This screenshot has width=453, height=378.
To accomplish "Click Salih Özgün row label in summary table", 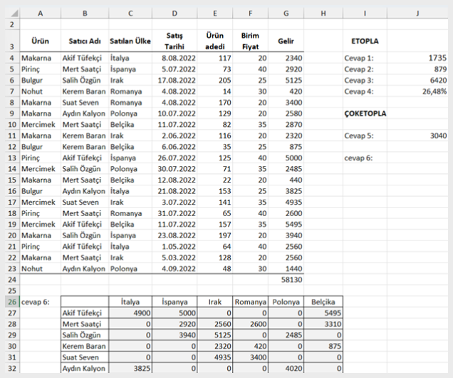I will (x=85, y=335).
